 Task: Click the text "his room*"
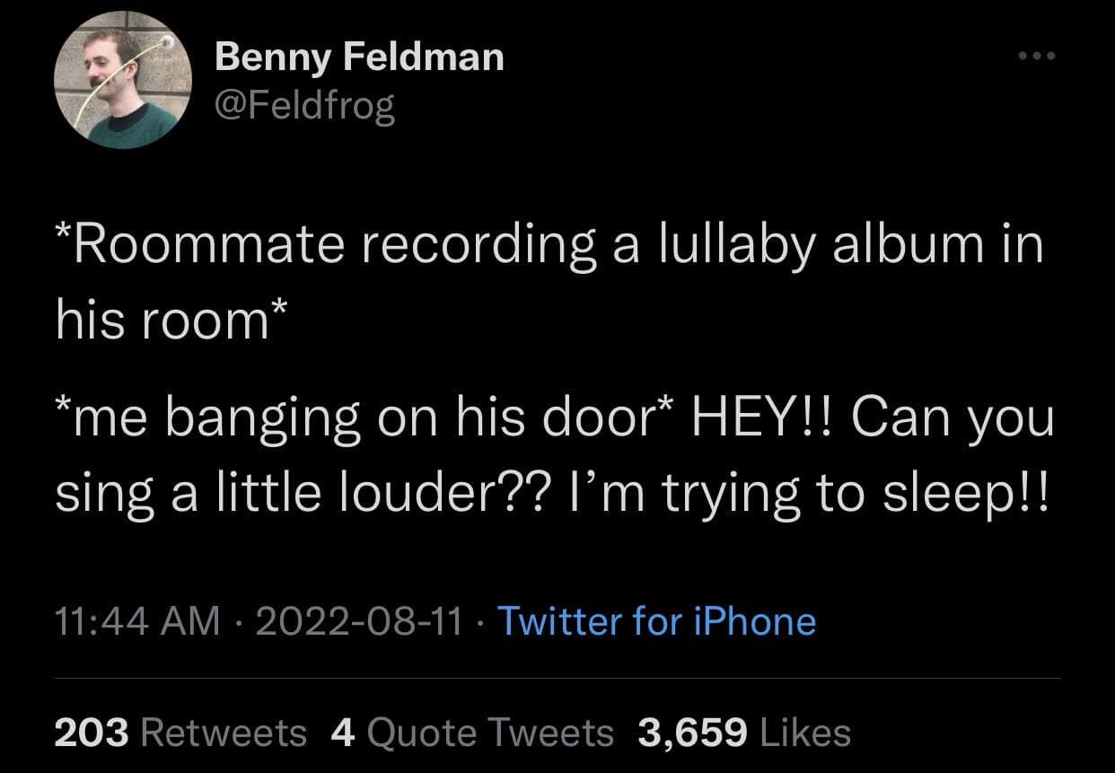[x=171, y=320]
